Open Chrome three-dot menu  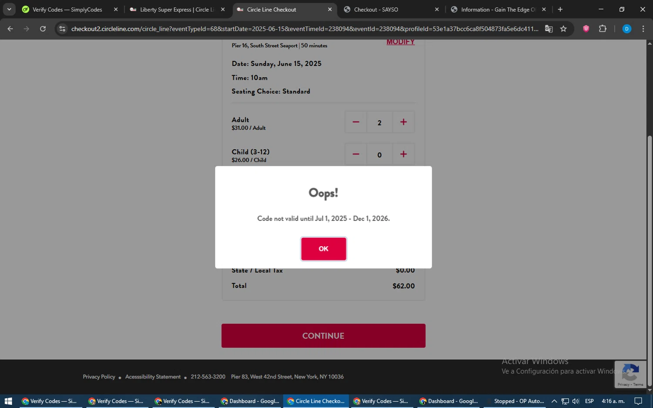[x=643, y=29]
